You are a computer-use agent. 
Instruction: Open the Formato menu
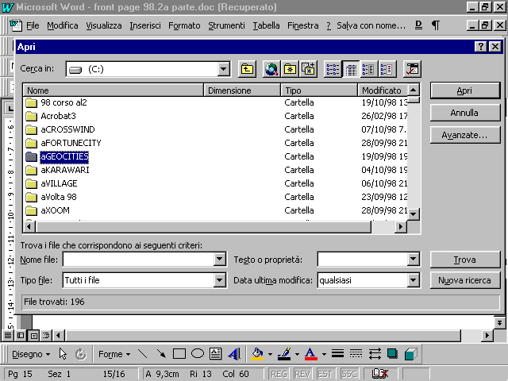point(184,25)
